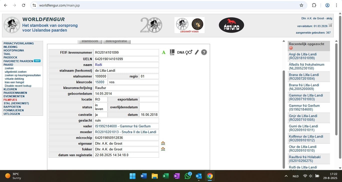342x182 pixels.
Task: Click Disable recent lookup option
Action: [x=18, y=86]
